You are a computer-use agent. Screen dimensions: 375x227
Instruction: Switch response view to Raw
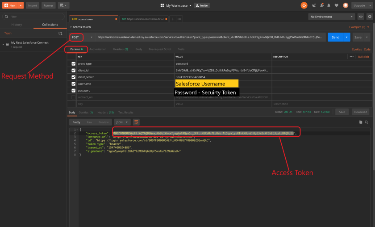[x=89, y=122]
